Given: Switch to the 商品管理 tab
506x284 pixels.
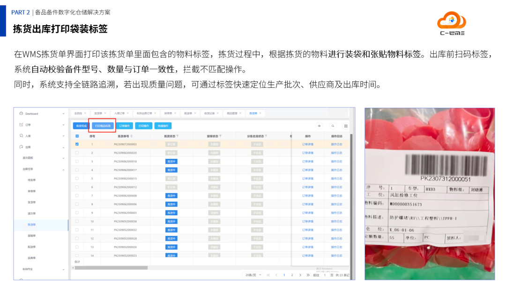Looking at the screenshot, I should tap(232, 113).
